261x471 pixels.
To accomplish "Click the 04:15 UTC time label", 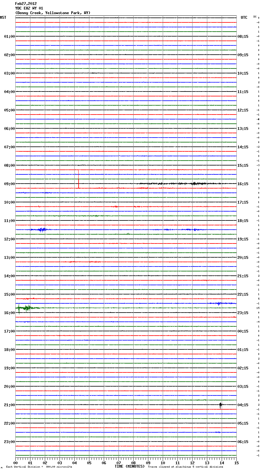I will [x=243, y=405].
